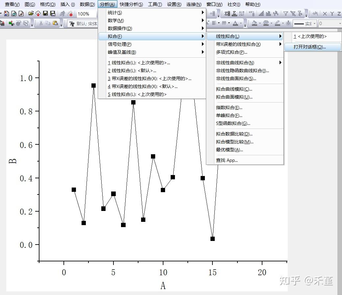Open the 工具(T) menu

(x=155, y=4)
